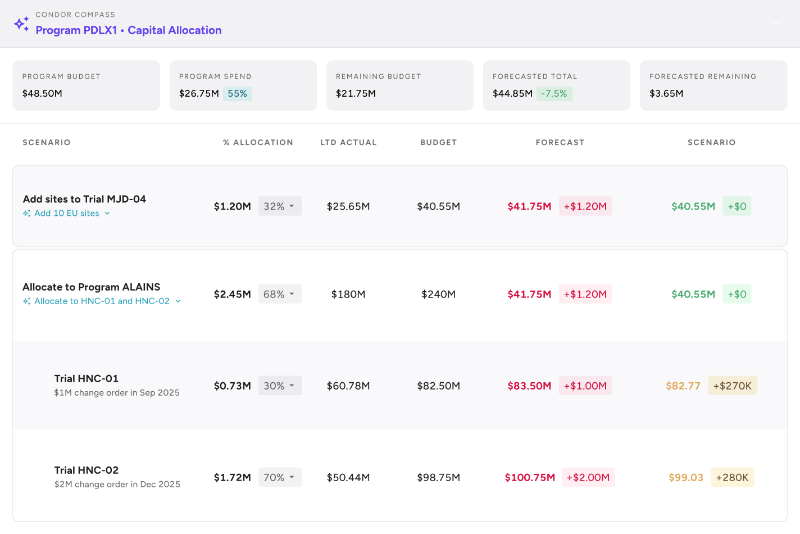This screenshot has width=800, height=534.
Task: Click the +$2.00M forecast badge for HNC-02
Action: tap(588, 477)
